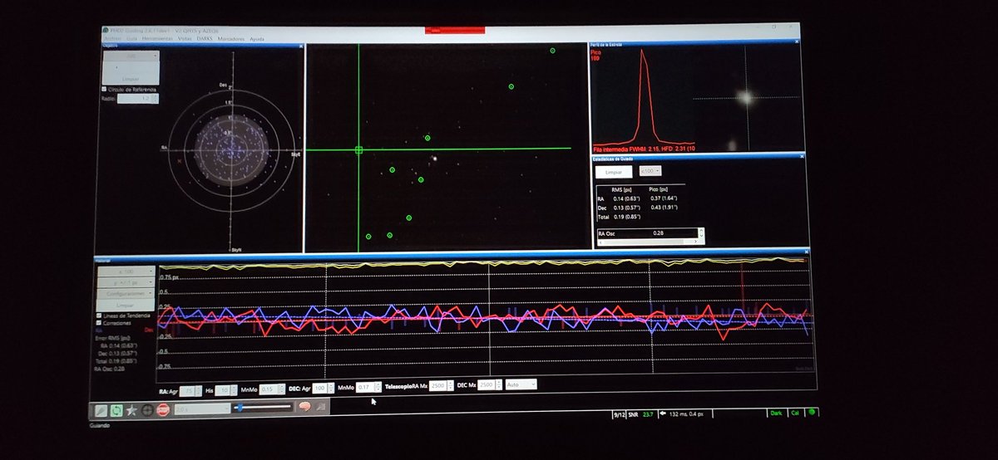Click the green-boxed guide star on crosshair
This screenshot has width=998, height=460.
[359, 150]
